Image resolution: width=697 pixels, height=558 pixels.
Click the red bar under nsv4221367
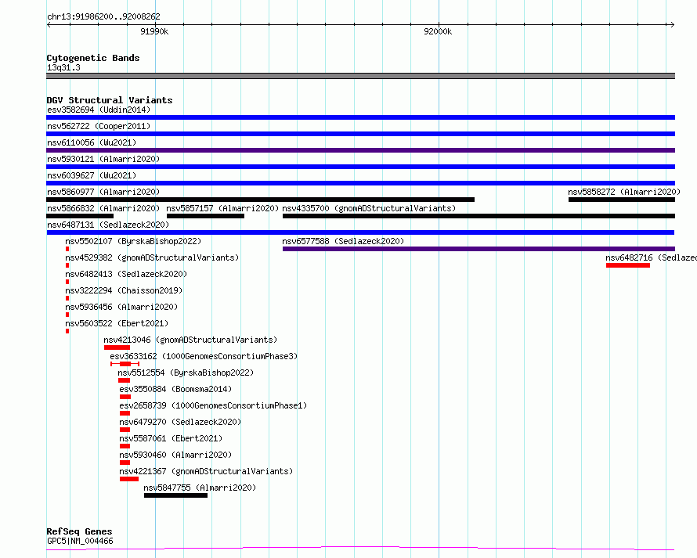[x=129, y=479]
